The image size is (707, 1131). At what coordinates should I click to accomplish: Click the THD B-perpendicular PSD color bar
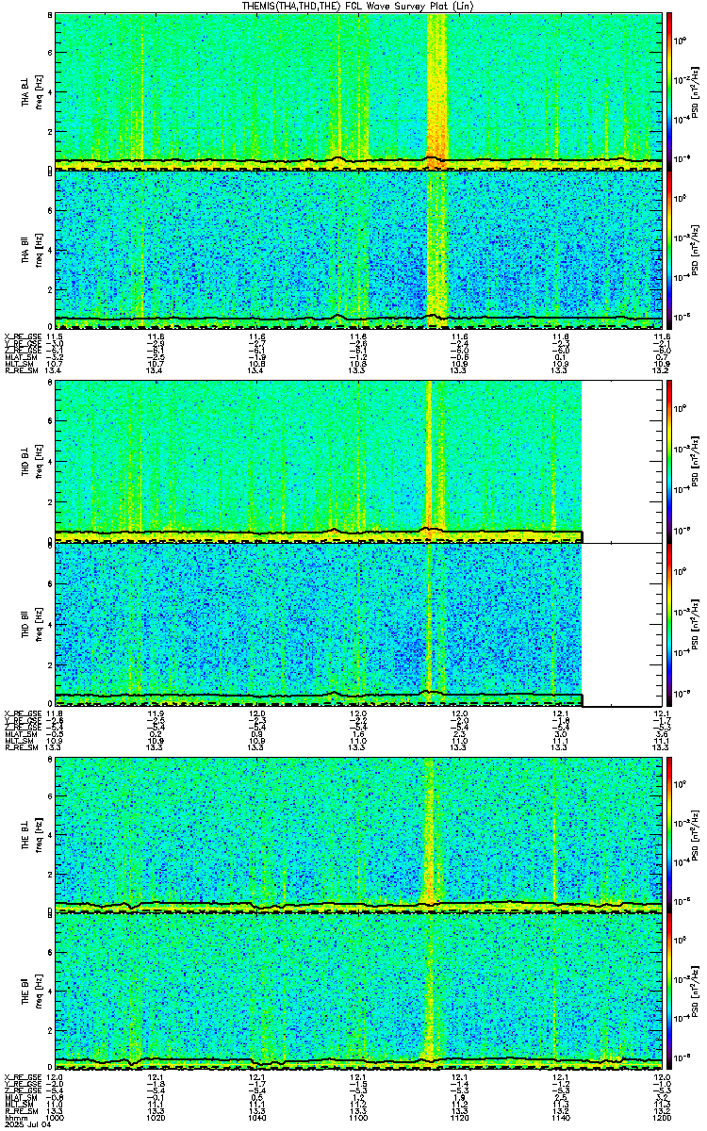click(x=669, y=462)
